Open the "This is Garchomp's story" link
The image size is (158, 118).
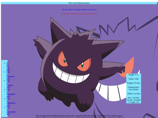11,110
